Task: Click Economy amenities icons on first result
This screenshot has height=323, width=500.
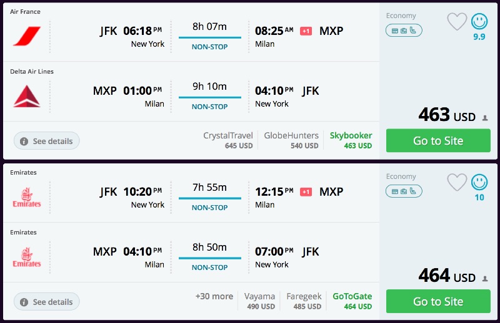Action: point(404,30)
